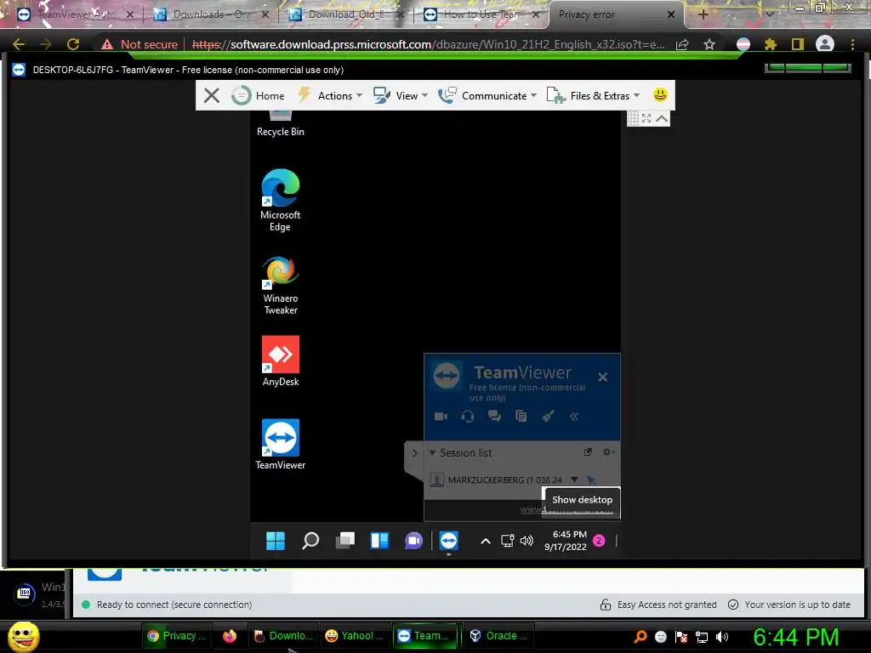Click Easy Access not granted status
The image size is (871, 653).
(658, 605)
